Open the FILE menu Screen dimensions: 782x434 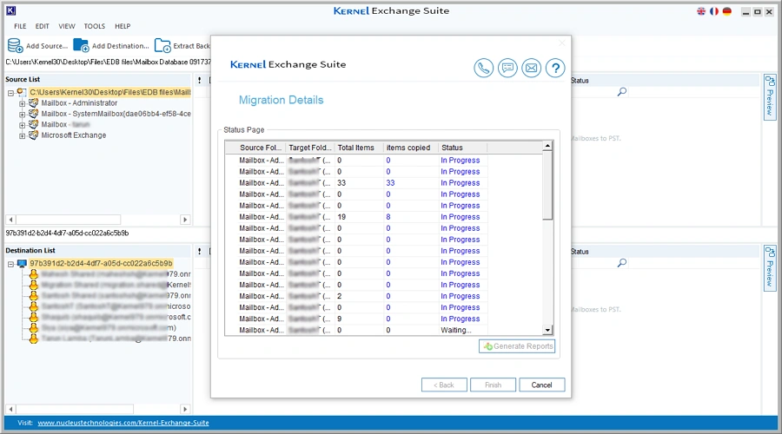tap(20, 27)
